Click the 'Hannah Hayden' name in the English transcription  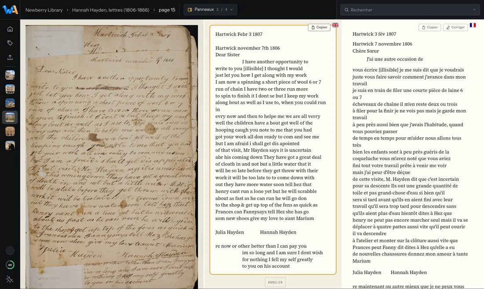coord(278,232)
